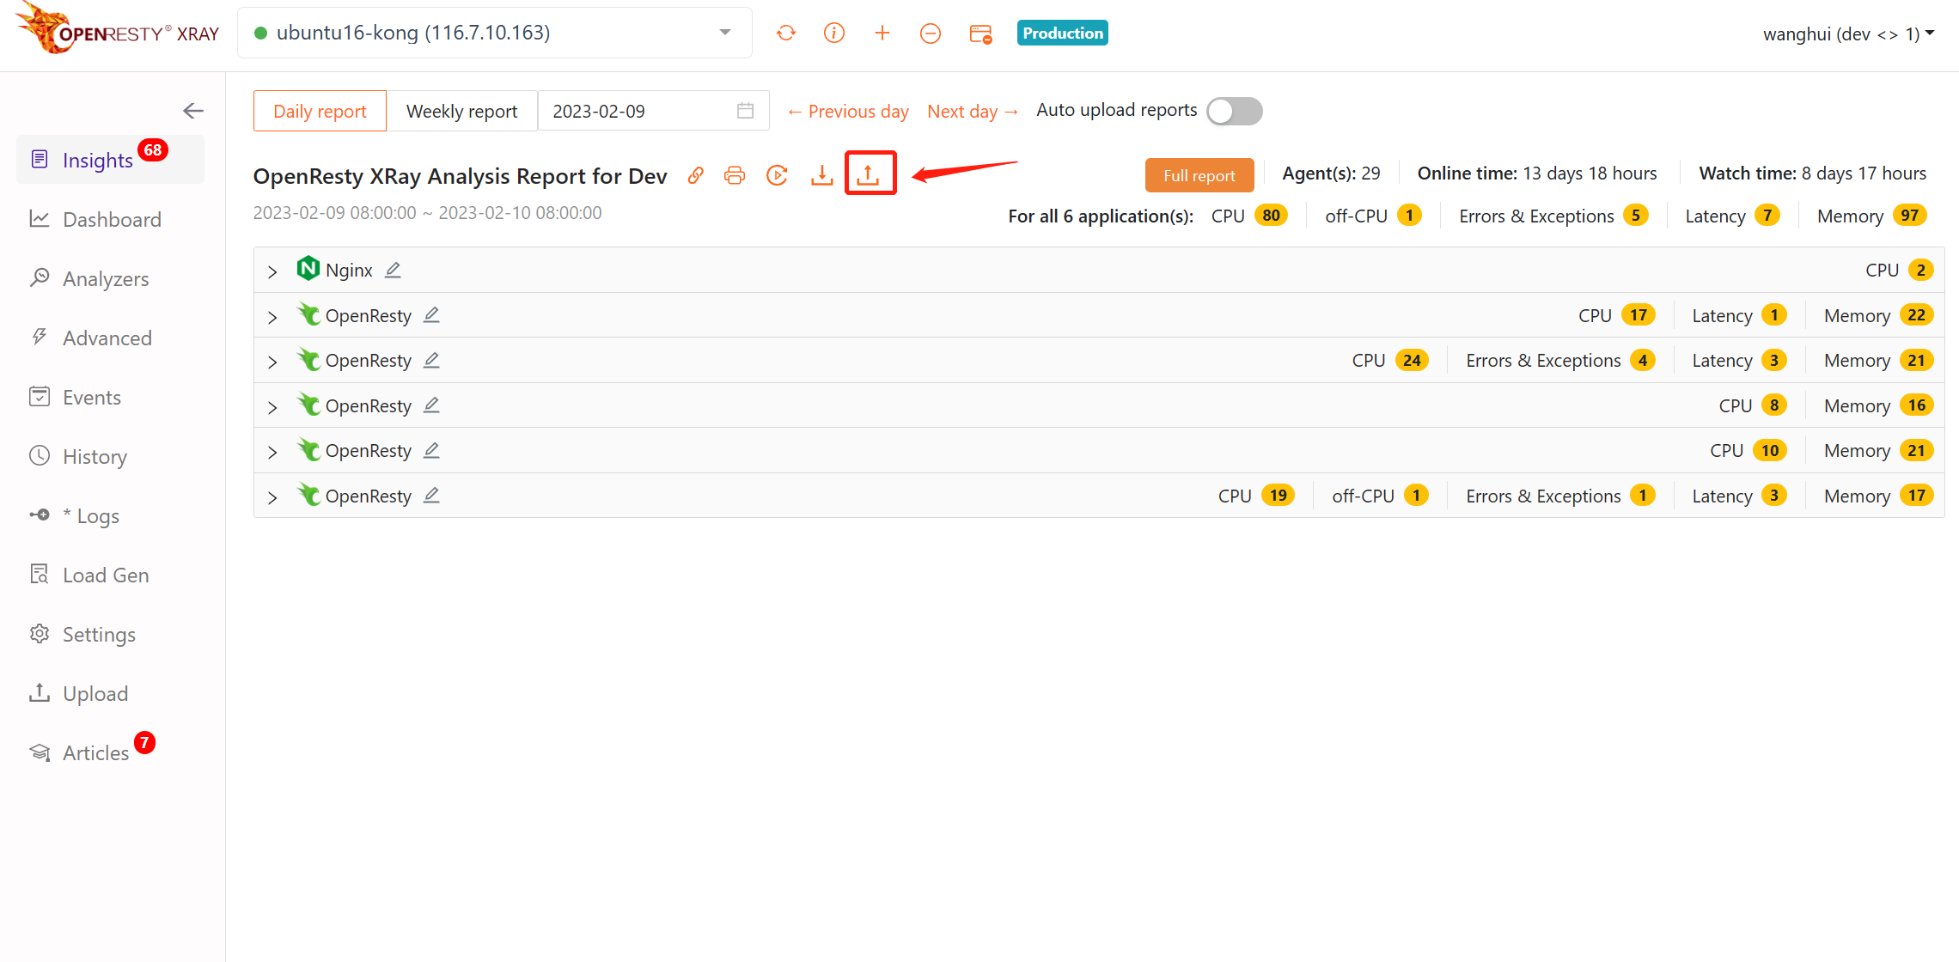Image resolution: width=1959 pixels, height=962 pixels.
Task: Open Events in the sidebar
Action: tap(111, 397)
